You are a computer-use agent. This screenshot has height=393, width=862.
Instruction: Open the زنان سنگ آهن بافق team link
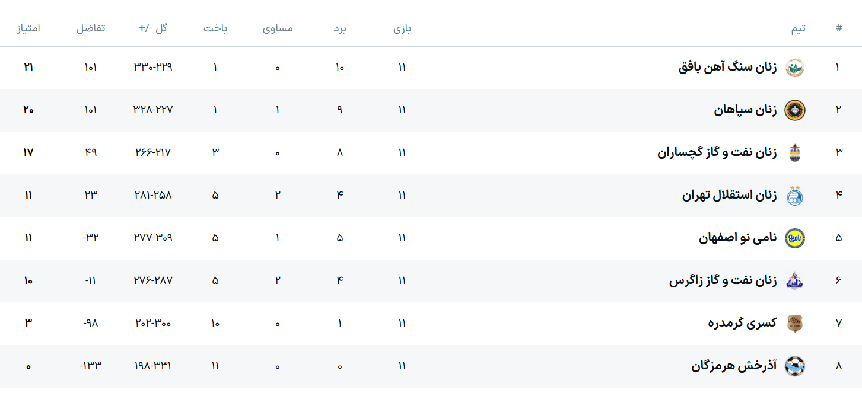coord(727,68)
